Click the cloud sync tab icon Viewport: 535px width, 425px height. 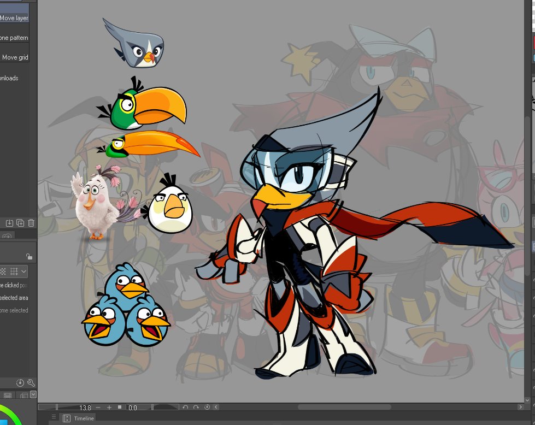[x=7, y=237]
